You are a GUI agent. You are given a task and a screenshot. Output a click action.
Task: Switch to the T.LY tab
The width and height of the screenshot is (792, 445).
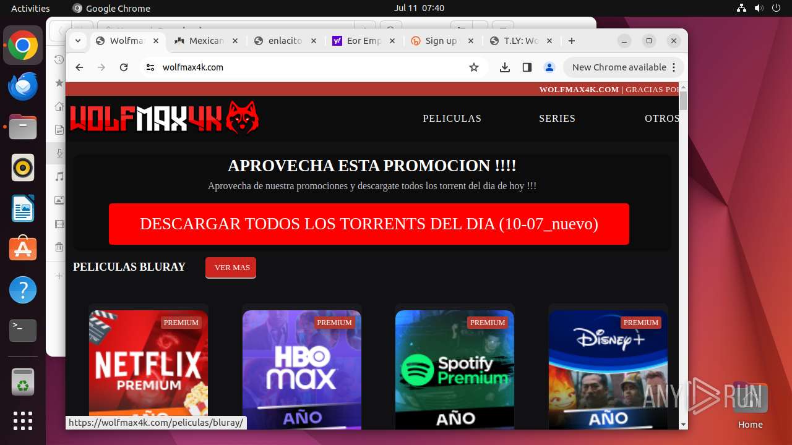(521, 41)
